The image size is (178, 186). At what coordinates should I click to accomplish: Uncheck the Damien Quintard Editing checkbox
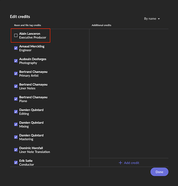16,112
